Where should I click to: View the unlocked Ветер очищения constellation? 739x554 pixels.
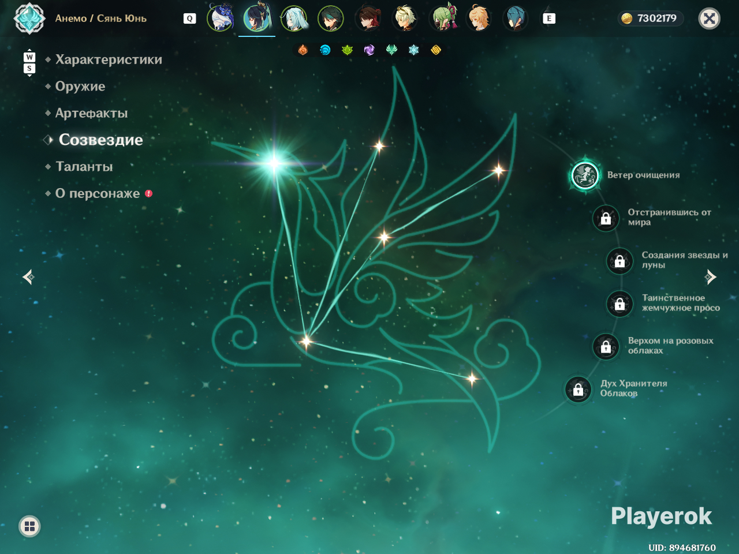pyautogui.click(x=585, y=175)
